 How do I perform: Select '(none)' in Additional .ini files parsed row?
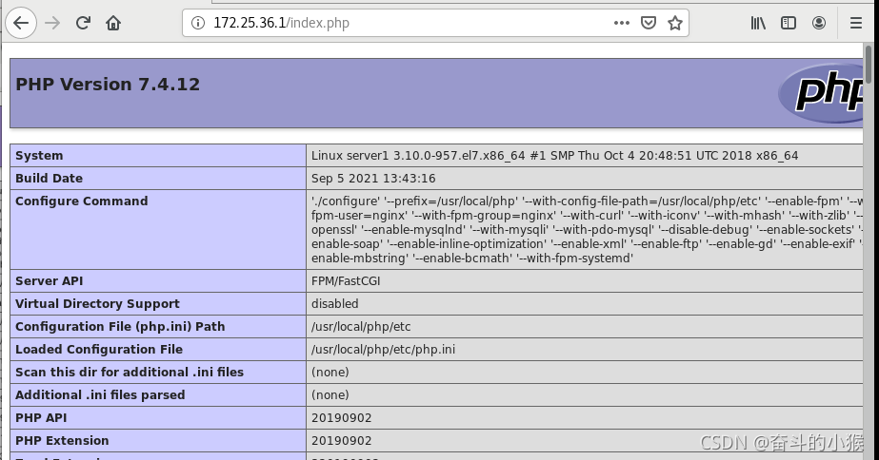[x=330, y=395]
